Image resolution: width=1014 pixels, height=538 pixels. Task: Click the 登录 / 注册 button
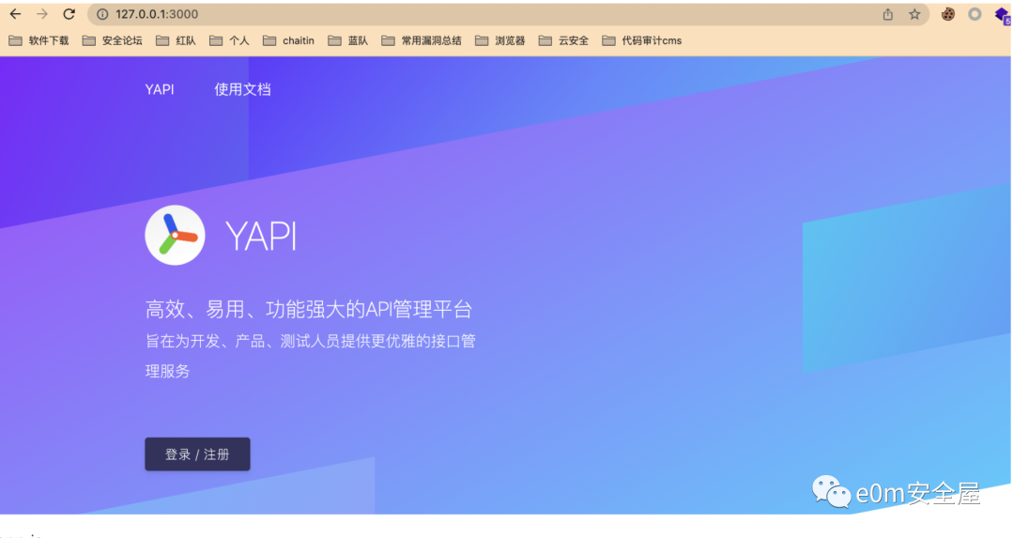click(x=197, y=453)
